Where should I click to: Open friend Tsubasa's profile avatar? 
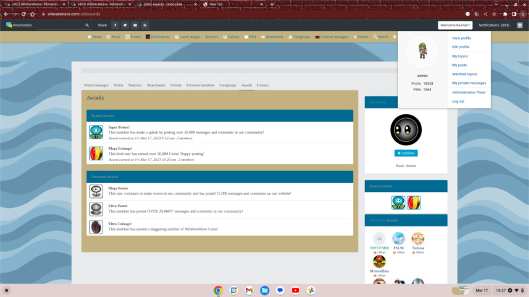tap(418, 238)
